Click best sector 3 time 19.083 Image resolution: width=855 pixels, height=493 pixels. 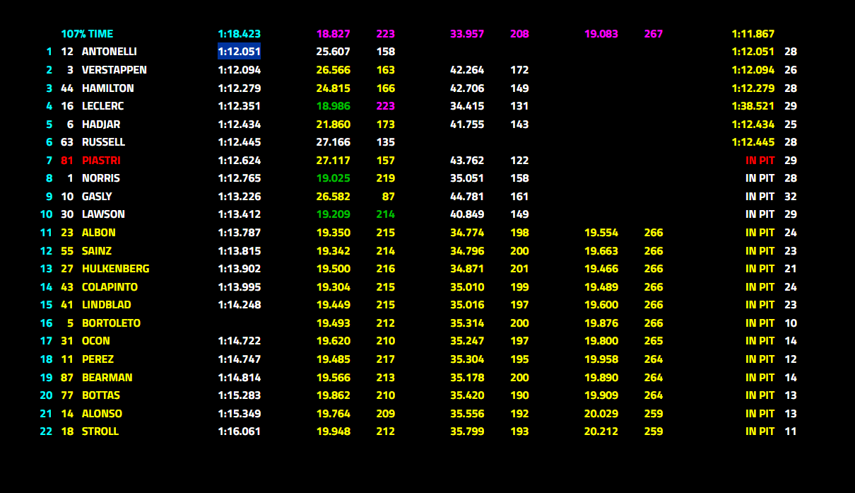pos(601,34)
